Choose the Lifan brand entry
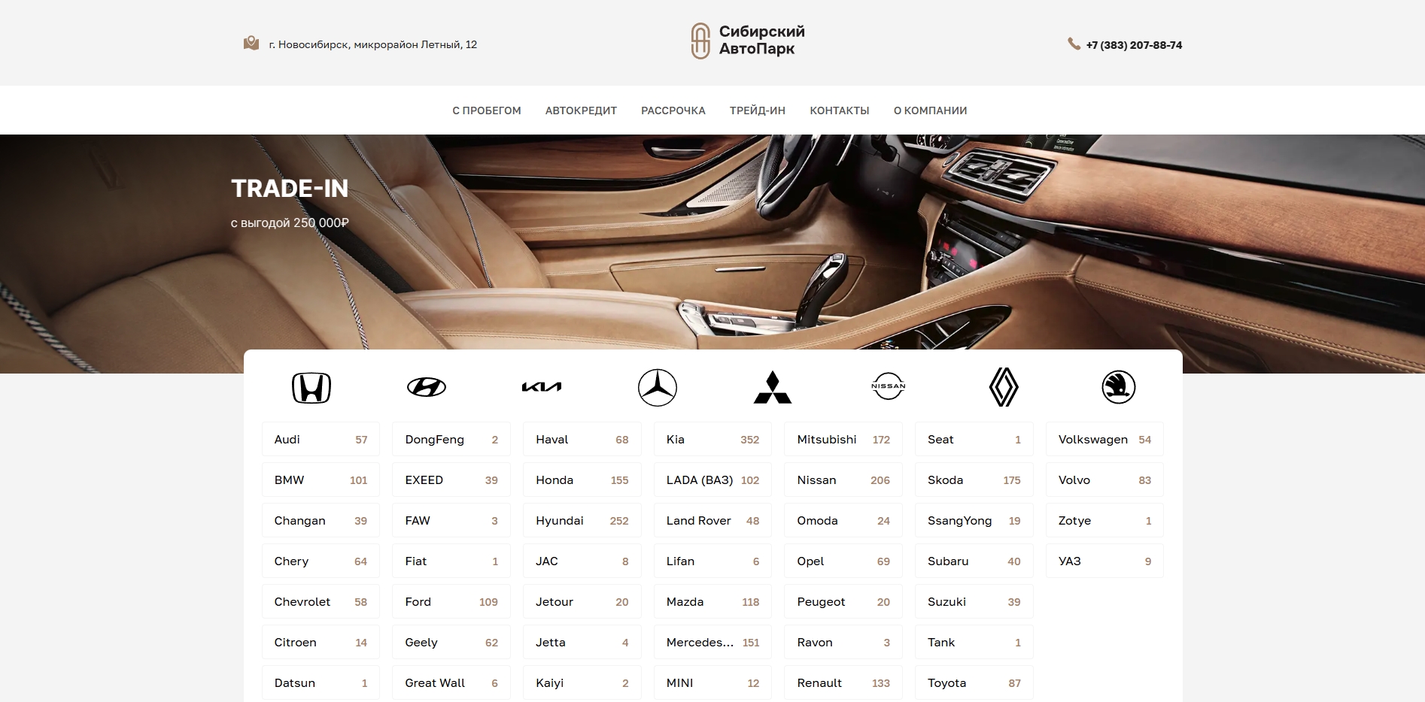The height and width of the screenshot is (702, 1425). click(712, 561)
